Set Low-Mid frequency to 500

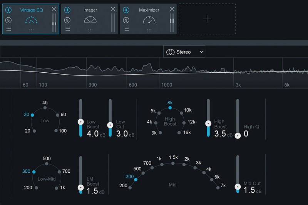47,164
